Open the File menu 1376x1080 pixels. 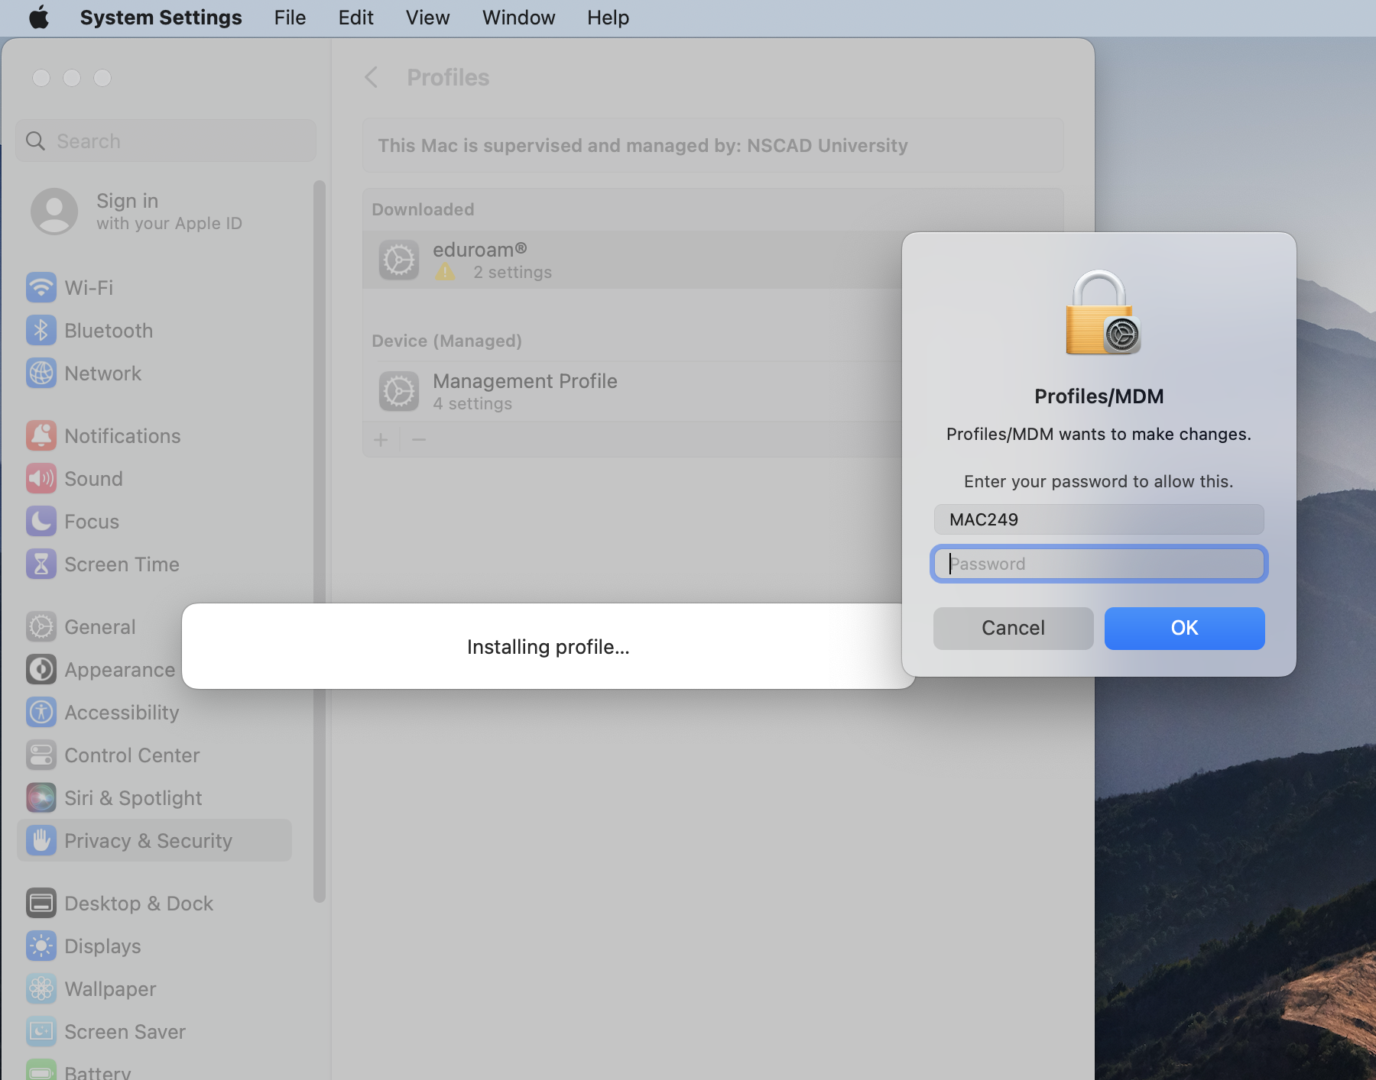pos(290,17)
